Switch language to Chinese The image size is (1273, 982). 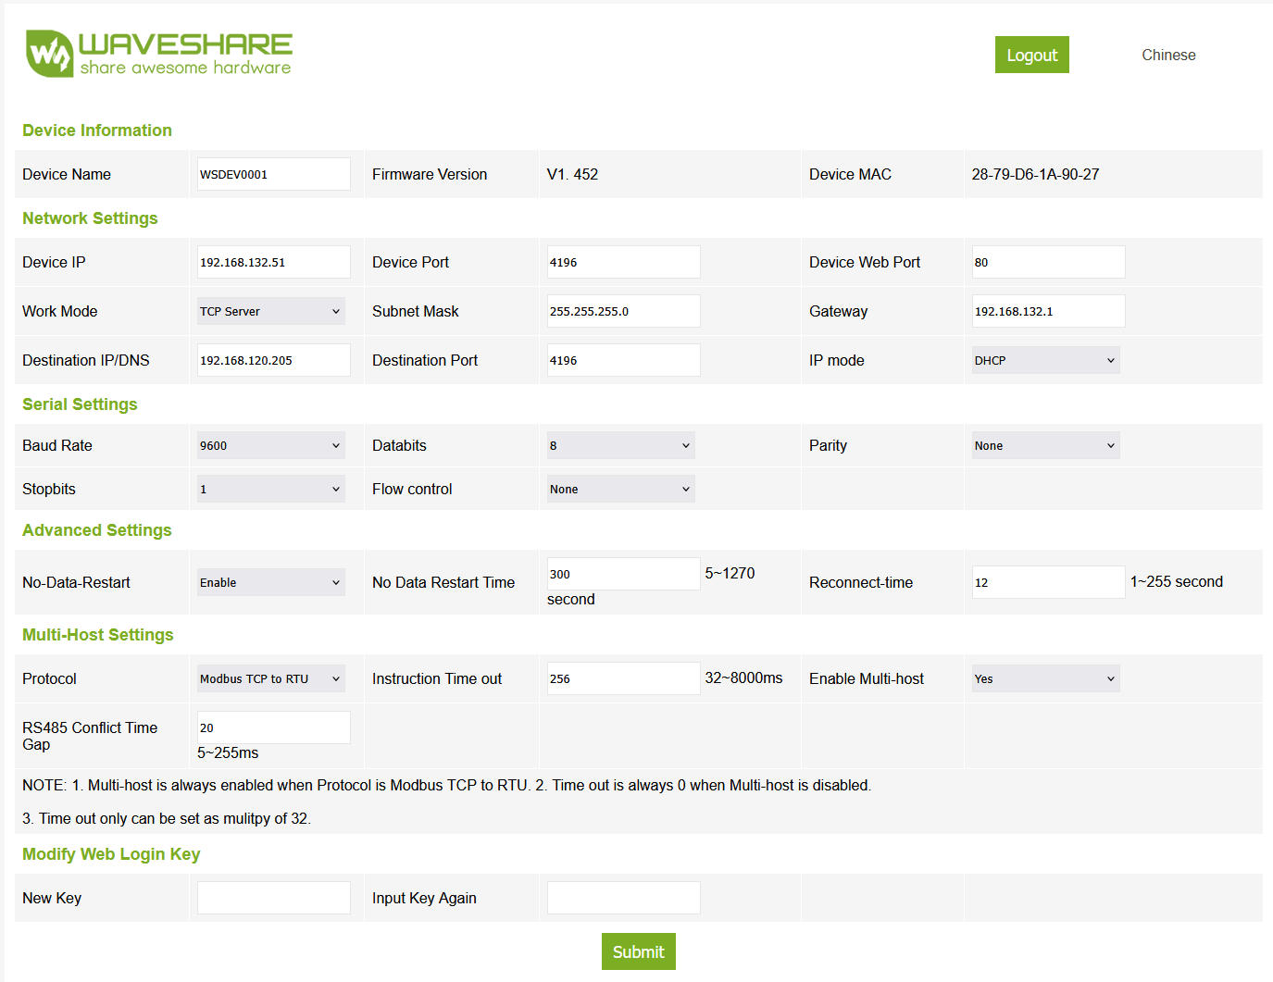[x=1167, y=56]
